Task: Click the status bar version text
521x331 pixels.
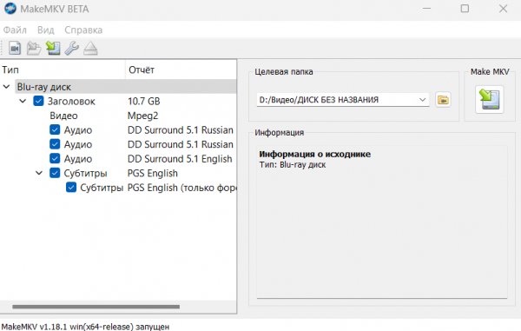Action: [85, 327]
